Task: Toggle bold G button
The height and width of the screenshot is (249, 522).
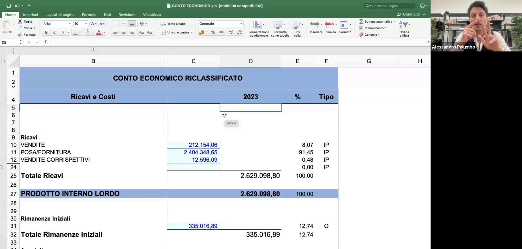Action: pos(46,32)
